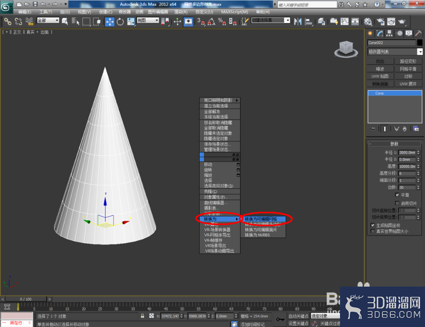Viewport: 425px width, 327px height.
Task: Toggle the Spinner Snap icon
Action: (232, 21)
